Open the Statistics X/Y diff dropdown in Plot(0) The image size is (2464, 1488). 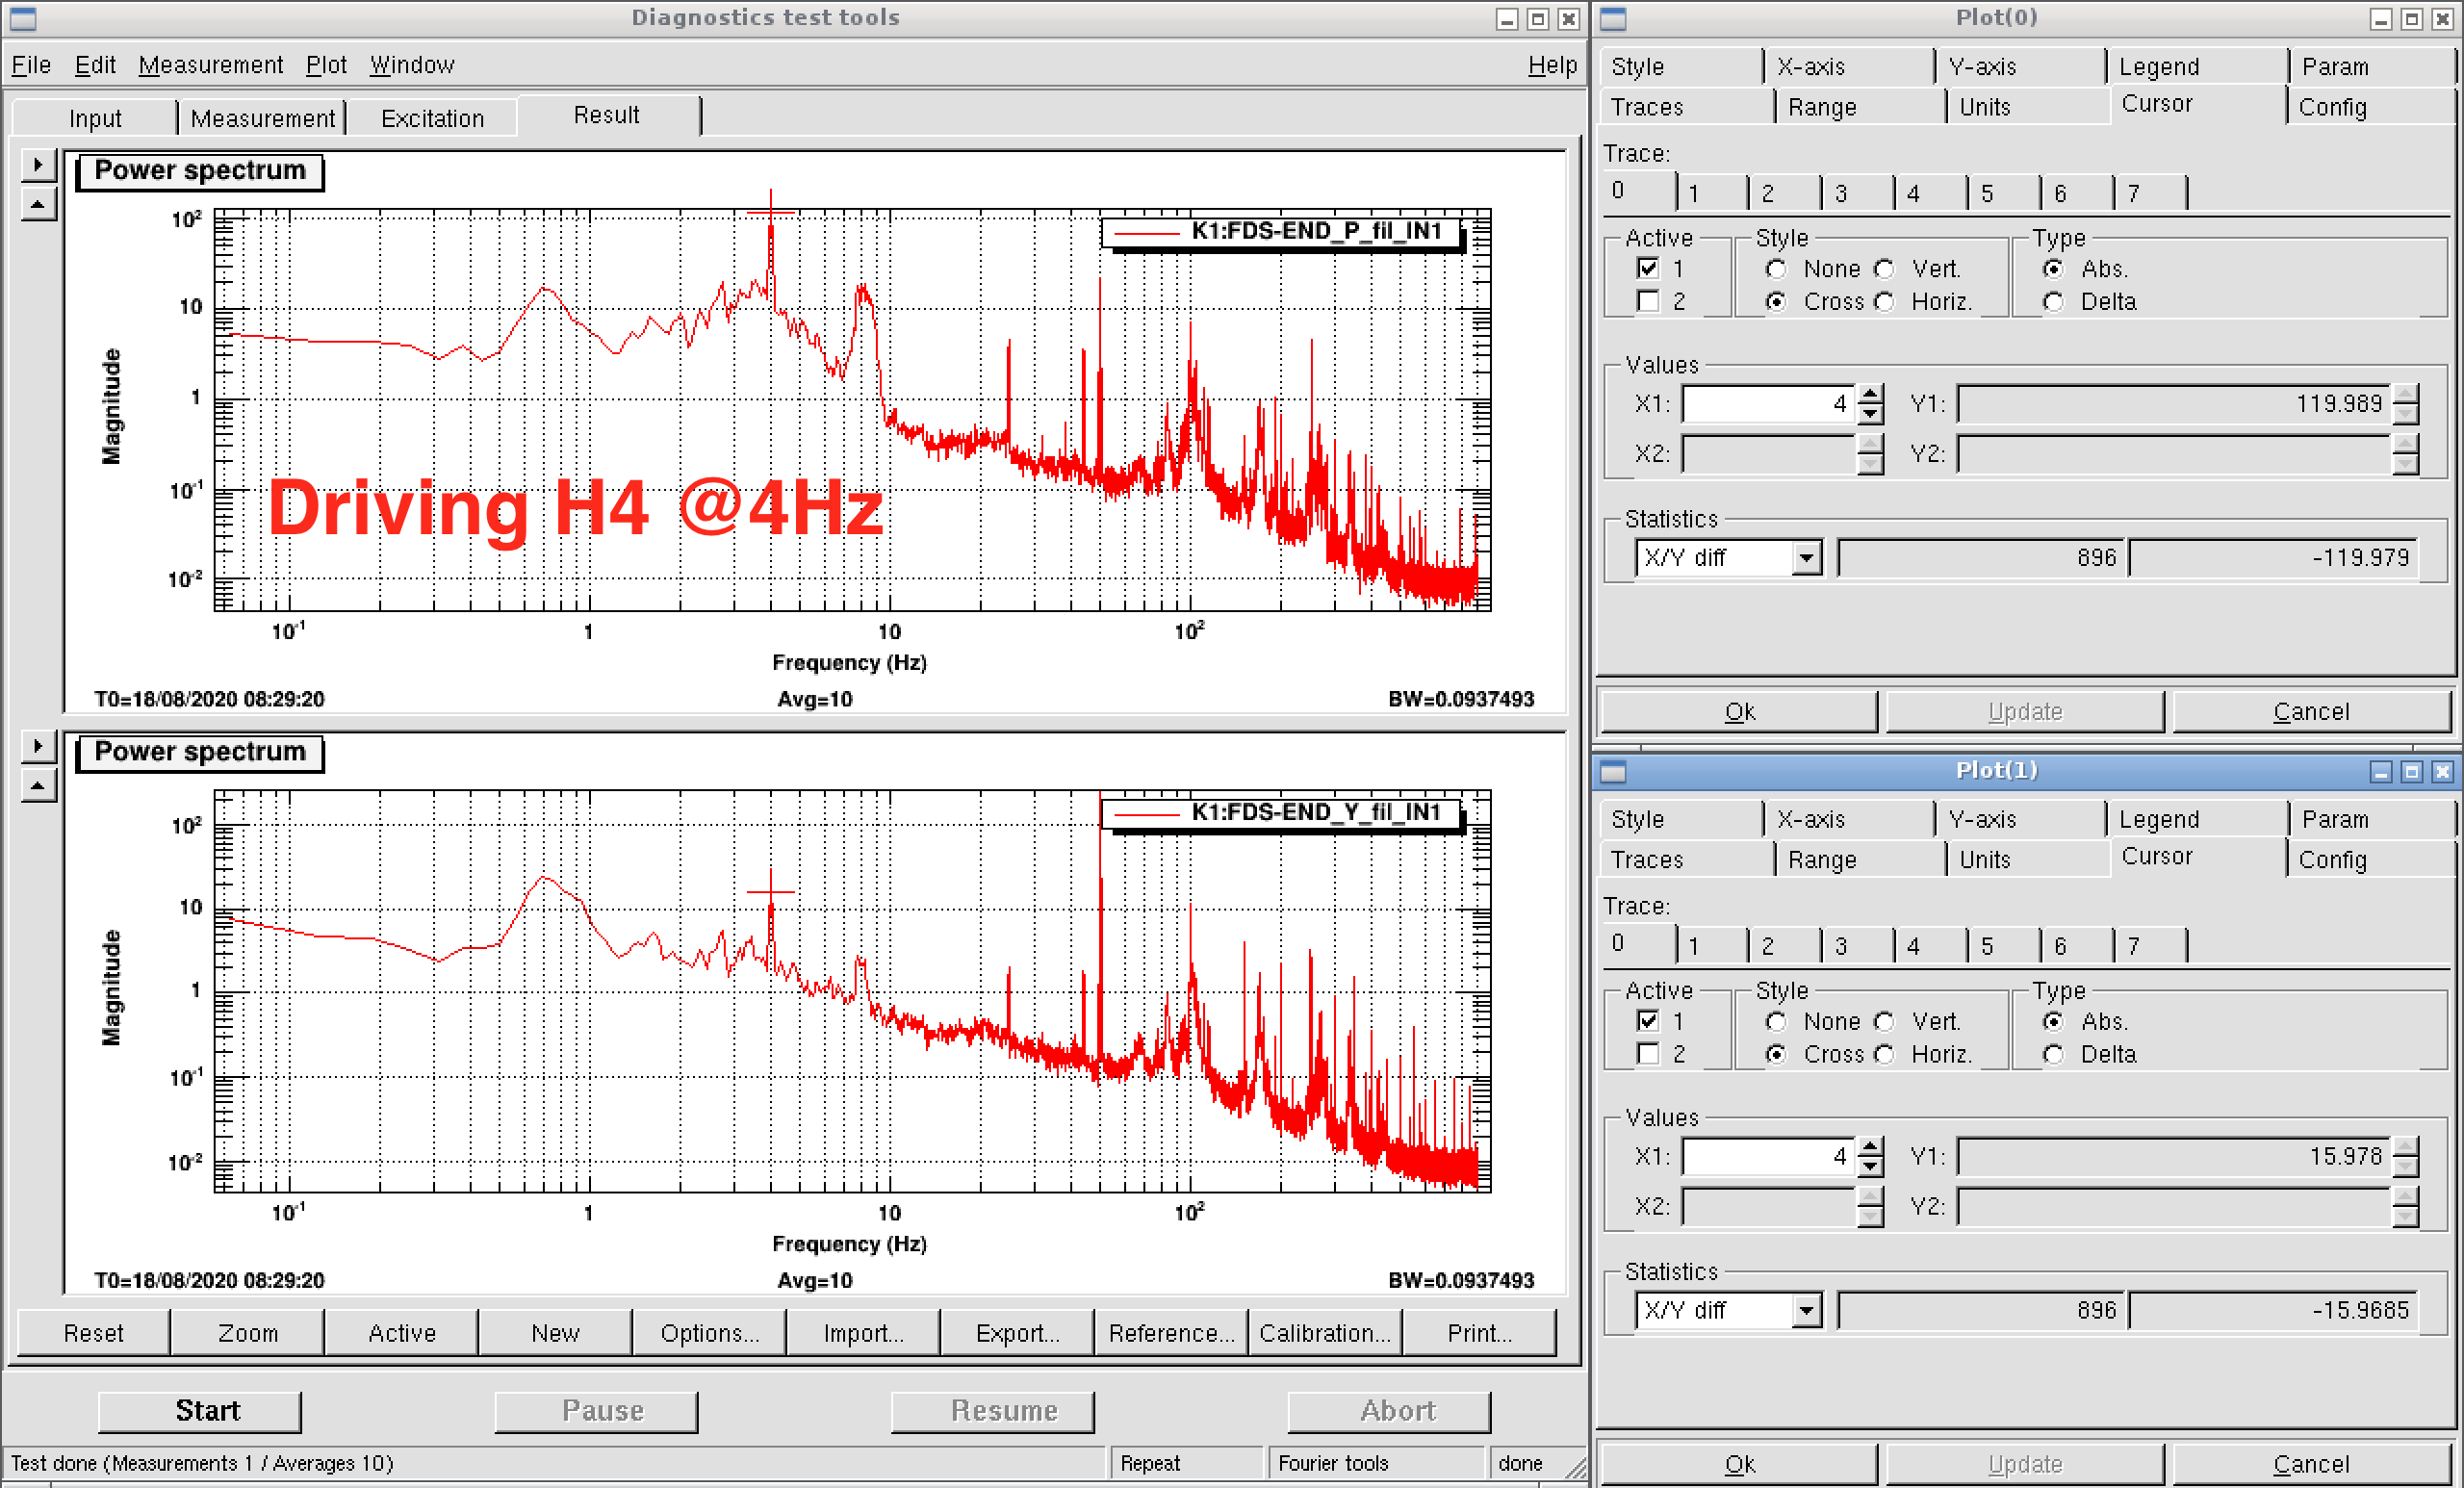point(1805,558)
